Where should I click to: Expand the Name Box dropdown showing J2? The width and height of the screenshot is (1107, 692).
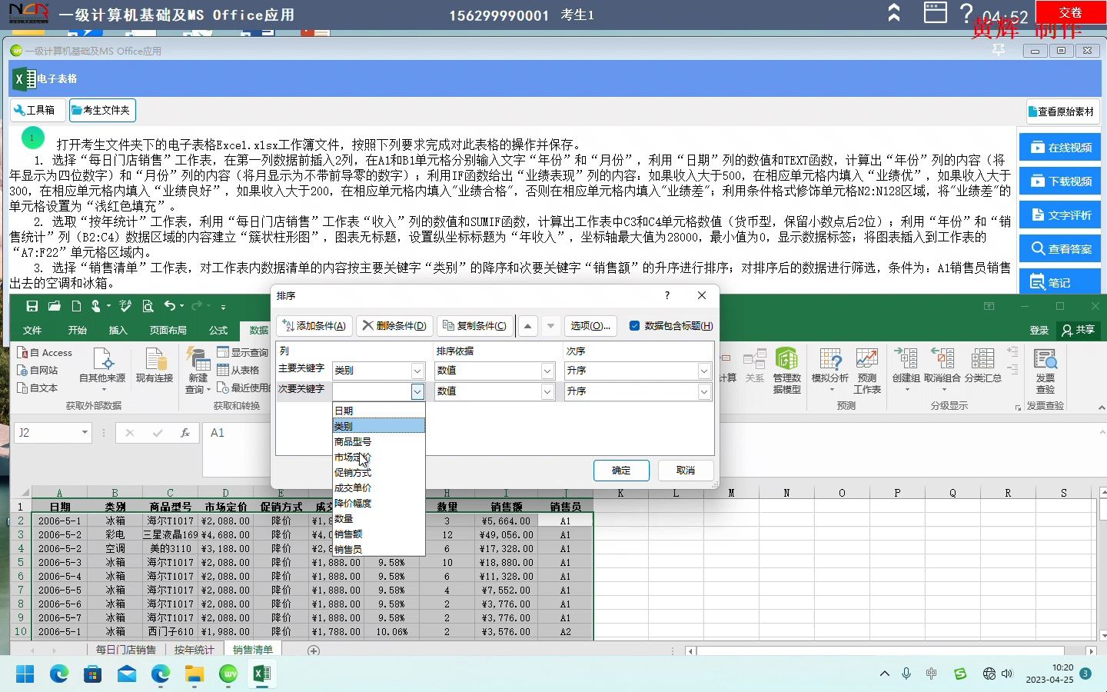pyautogui.click(x=85, y=433)
